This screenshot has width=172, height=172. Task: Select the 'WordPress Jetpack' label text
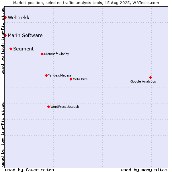pyautogui.click(x=64, y=107)
